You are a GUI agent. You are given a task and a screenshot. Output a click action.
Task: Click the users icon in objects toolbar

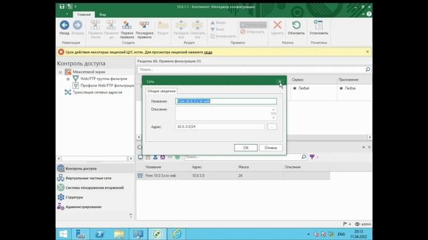tap(155, 157)
